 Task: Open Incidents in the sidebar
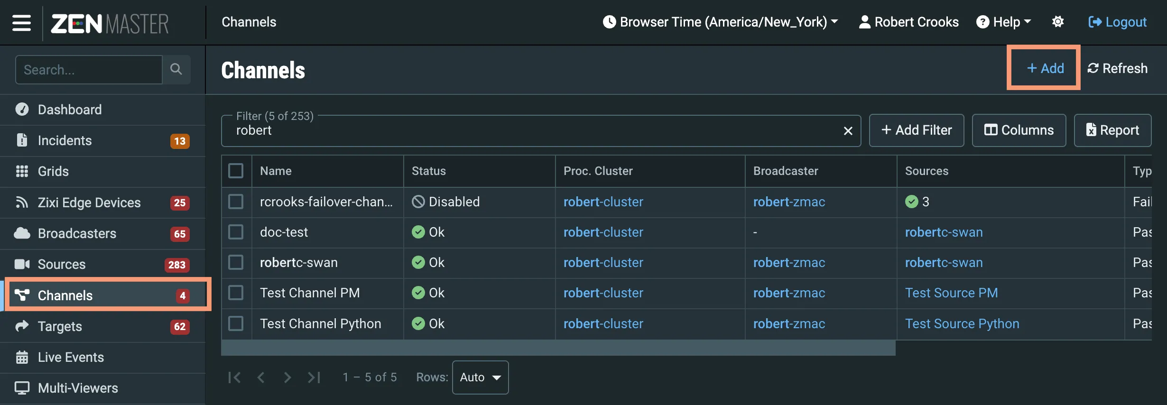tap(102, 141)
